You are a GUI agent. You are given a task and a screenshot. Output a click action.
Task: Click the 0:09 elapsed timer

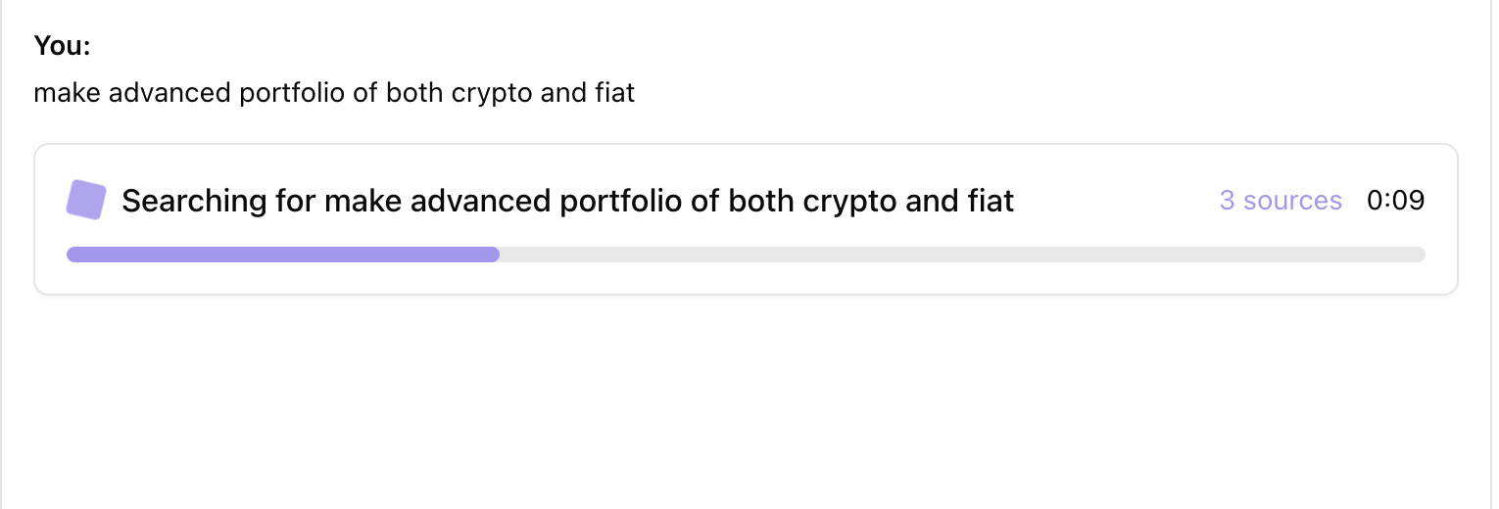click(x=1396, y=201)
